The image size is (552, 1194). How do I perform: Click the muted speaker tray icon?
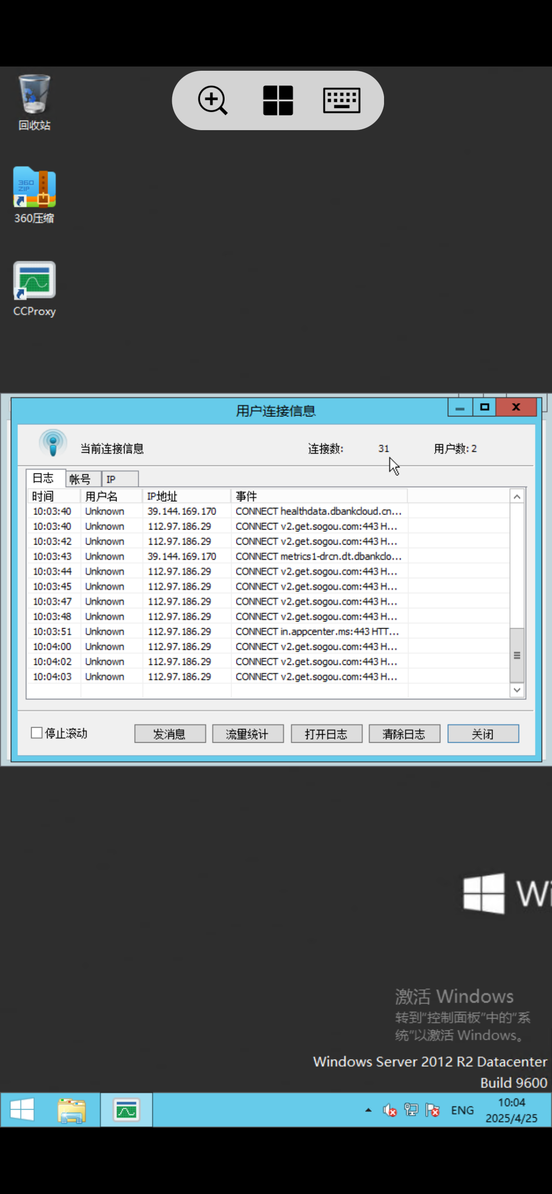point(390,1110)
